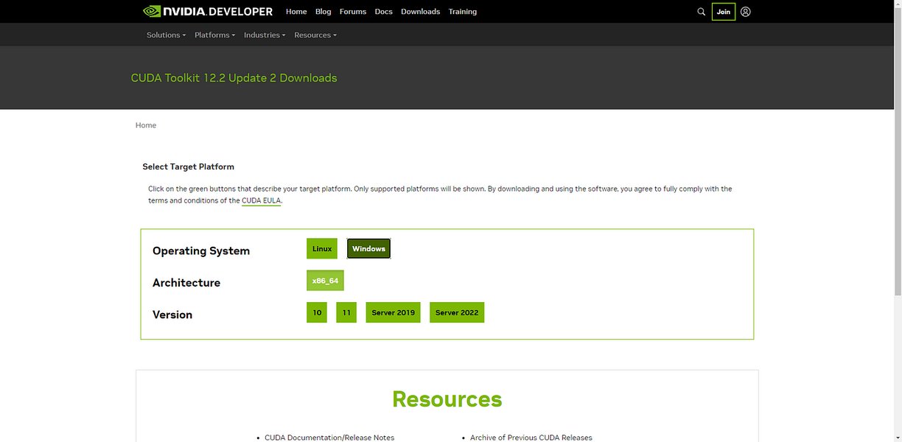The height and width of the screenshot is (442, 902).
Task: Expand the Resources dropdown
Action: [315, 35]
